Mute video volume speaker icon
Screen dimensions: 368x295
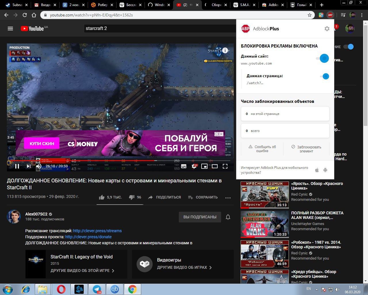coord(39,166)
